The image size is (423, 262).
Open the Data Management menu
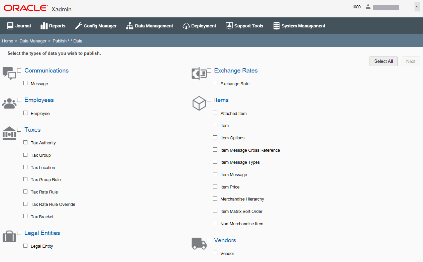(149, 25)
